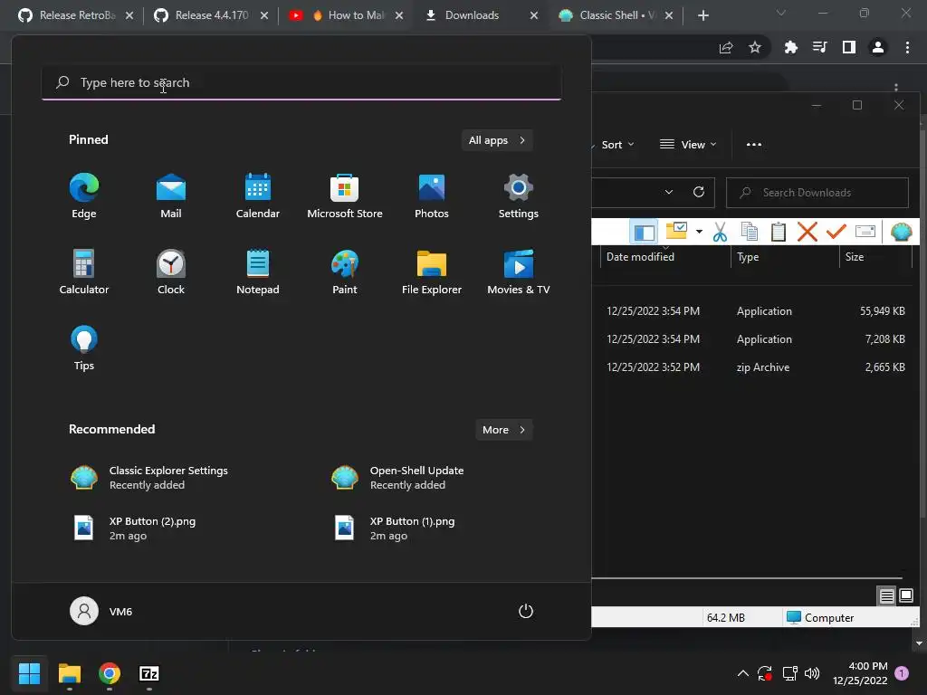Click the orange checkmark properties icon
Image resolution: width=927 pixels, height=695 pixels.
836,232
